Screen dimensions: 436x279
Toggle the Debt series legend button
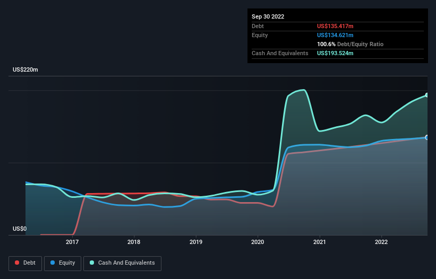[25, 263]
